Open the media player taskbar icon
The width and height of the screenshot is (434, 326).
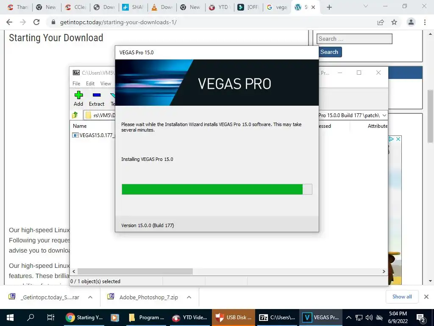point(114,318)
